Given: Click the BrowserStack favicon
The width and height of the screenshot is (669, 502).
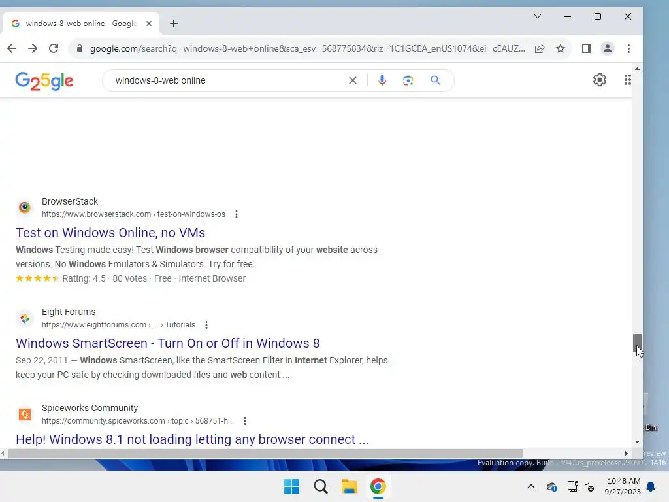Looking at the screenshot, I should [x=25, y=207].
